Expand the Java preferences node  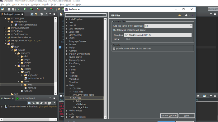tap(67, 22)
